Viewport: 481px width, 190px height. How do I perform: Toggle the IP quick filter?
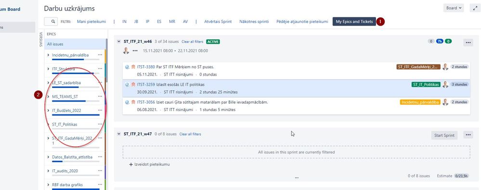(147, 22)
